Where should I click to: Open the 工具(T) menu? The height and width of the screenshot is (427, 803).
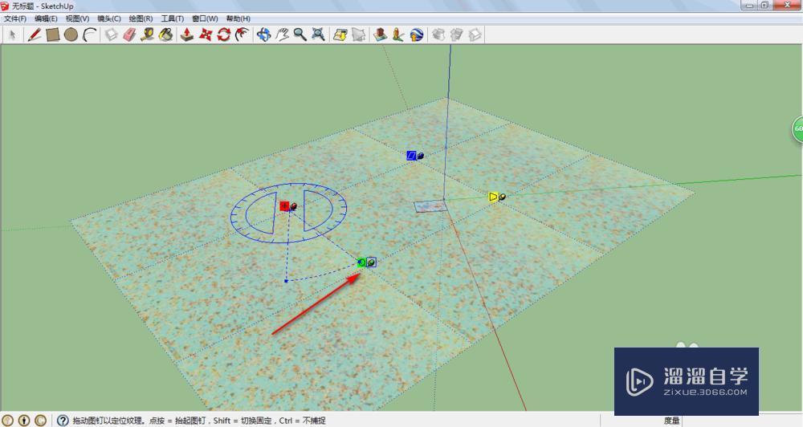(172, 18)
